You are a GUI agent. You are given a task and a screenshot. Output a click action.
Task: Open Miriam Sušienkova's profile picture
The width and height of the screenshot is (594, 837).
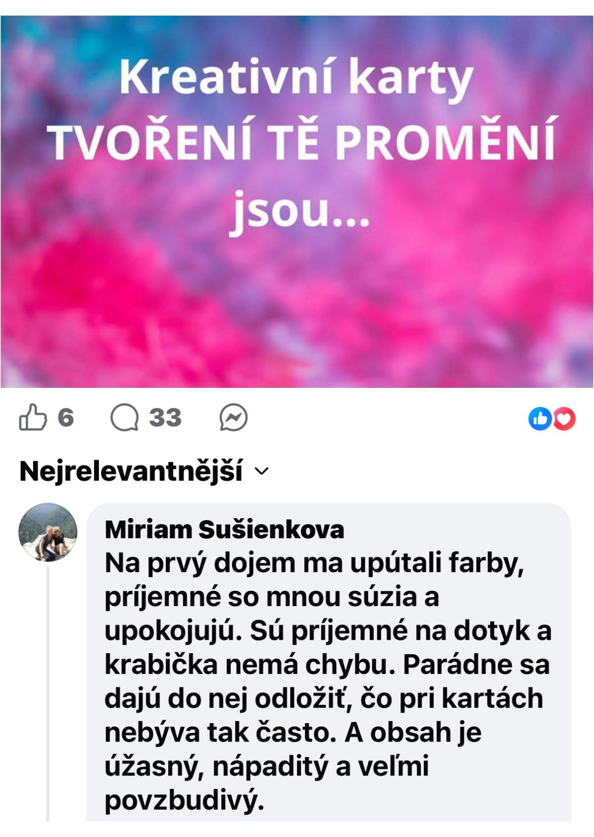[48, 532]
